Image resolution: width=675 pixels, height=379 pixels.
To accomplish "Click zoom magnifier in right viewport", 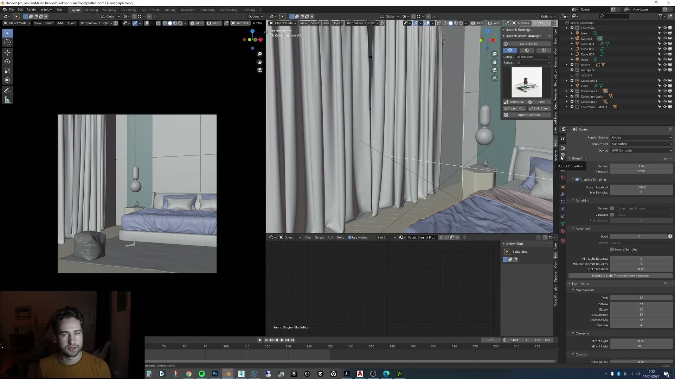I will tap(494, 54).
